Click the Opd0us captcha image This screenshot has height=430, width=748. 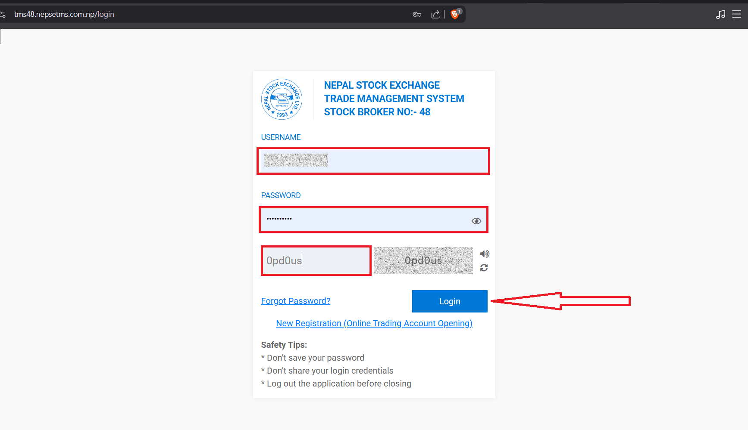pyautogui.click(x=423, y=260)
